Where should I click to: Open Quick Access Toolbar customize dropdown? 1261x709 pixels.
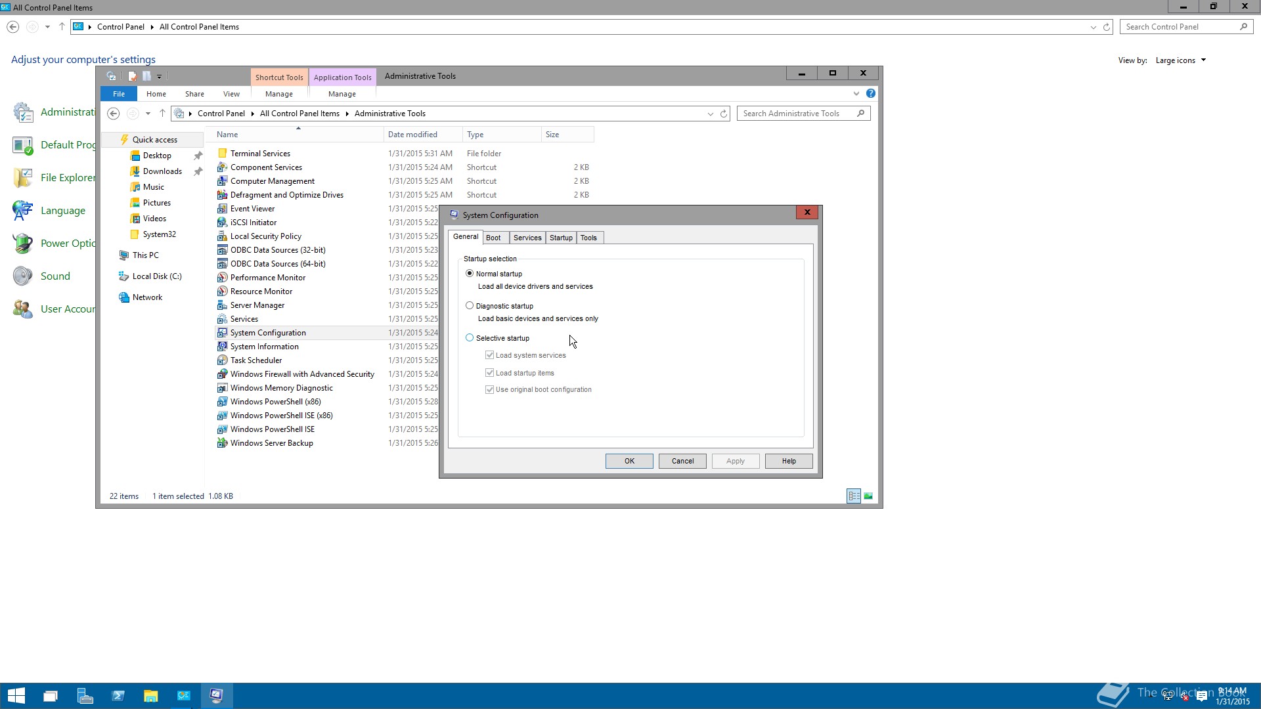tap(160, 76)
